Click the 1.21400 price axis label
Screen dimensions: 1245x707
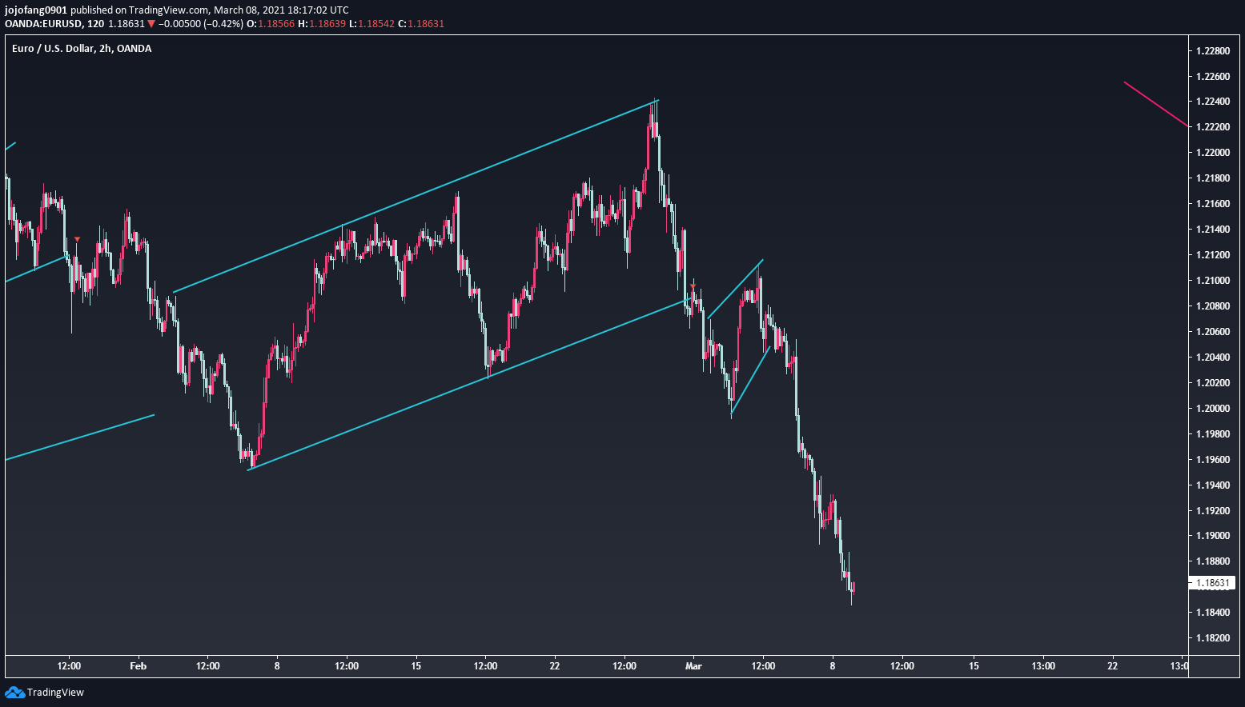1212,230
